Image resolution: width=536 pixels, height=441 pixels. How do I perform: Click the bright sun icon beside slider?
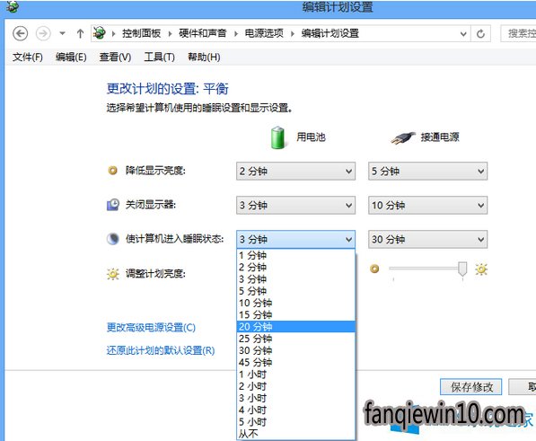pyautogui.click(x=481, y=269)
